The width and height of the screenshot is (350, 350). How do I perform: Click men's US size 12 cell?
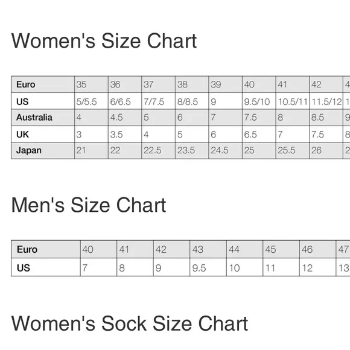pyautogui.click(x=317, y=267)
